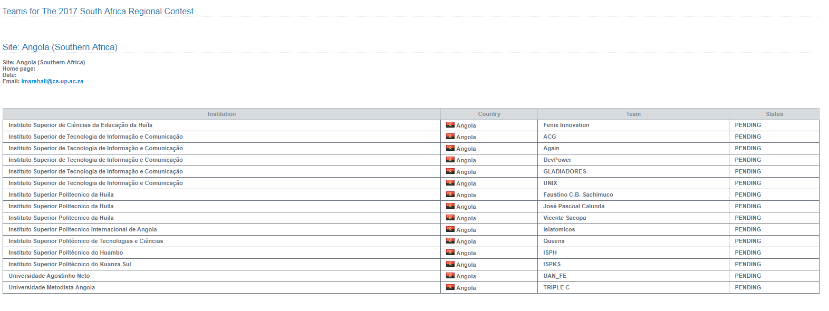Select team name GLADIADORES
Screen dimensions: 829x311
coord(565,171)
